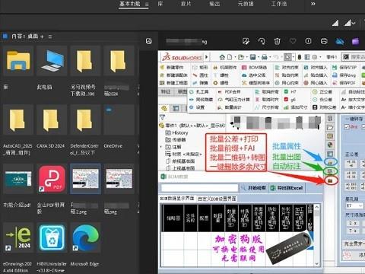
Task: Click the blue crossed-out cloud icon
Action: pos(340,41)
